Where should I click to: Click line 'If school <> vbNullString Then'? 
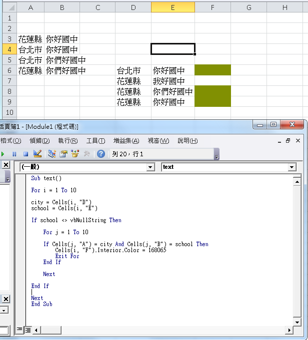tap(76, 220)
